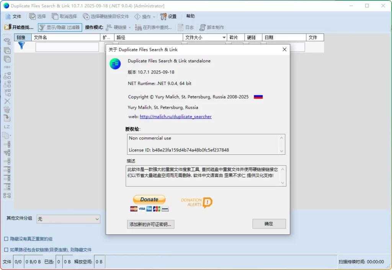Click the blue funnel filter icon
The image size is (392, 270).
pos(21,46)
